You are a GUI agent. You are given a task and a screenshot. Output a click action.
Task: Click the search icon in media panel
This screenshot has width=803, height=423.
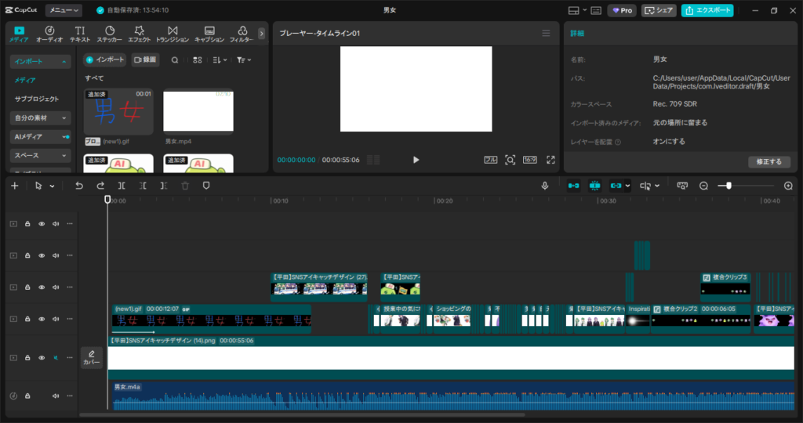click(x=175, y=60)
